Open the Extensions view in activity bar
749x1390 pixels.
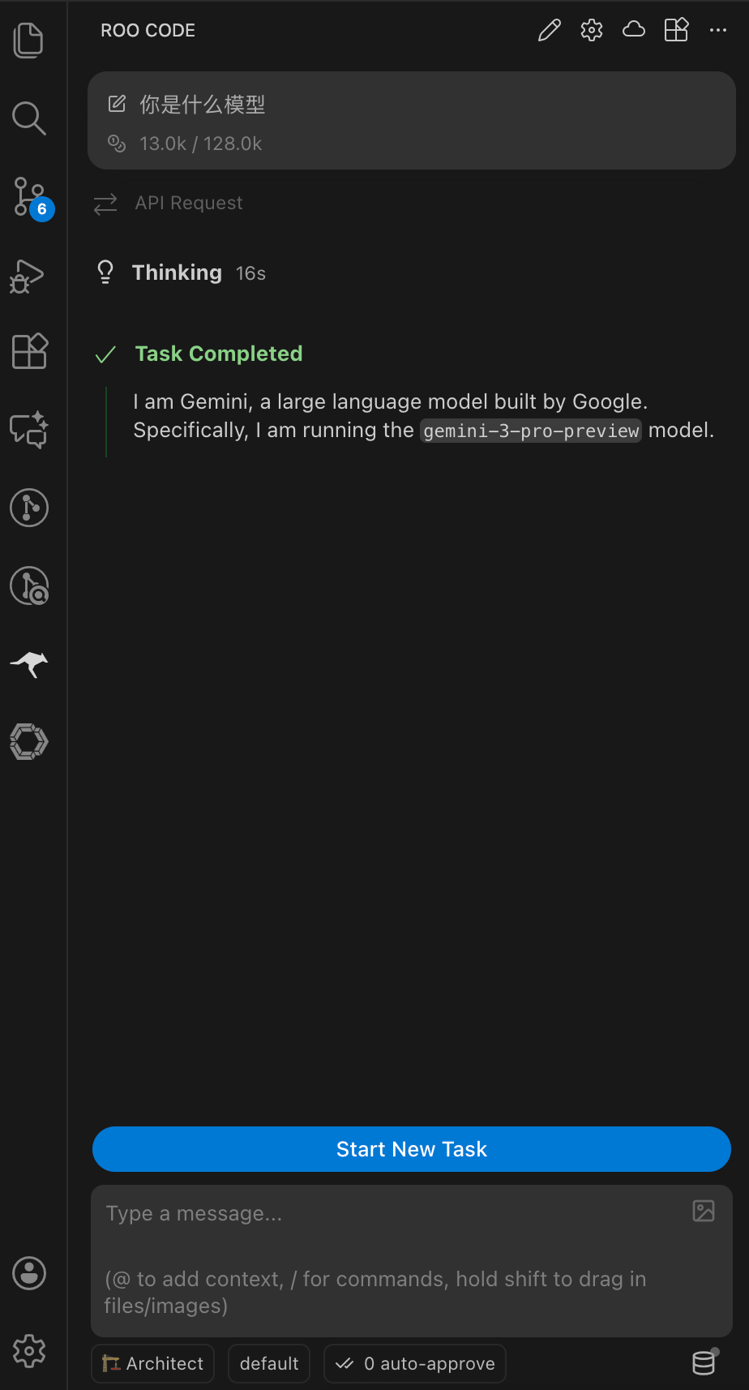[29, 351]
